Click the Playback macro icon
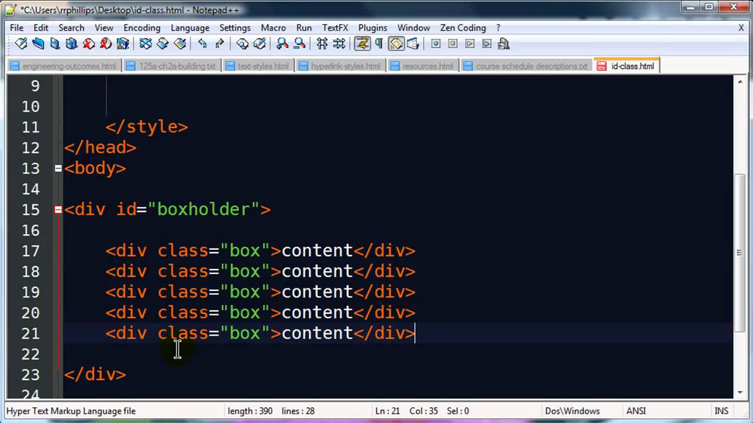Viewport: 753px width, 423px height. (x=469, y=43)
